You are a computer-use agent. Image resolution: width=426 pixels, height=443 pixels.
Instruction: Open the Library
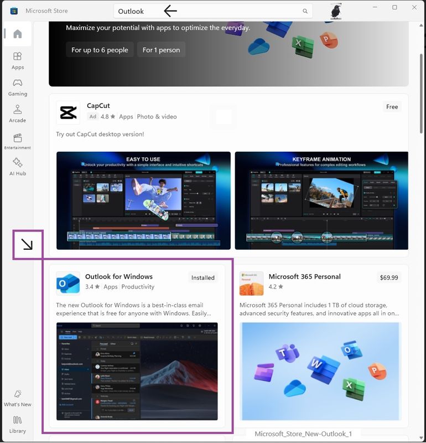point(18,424)
